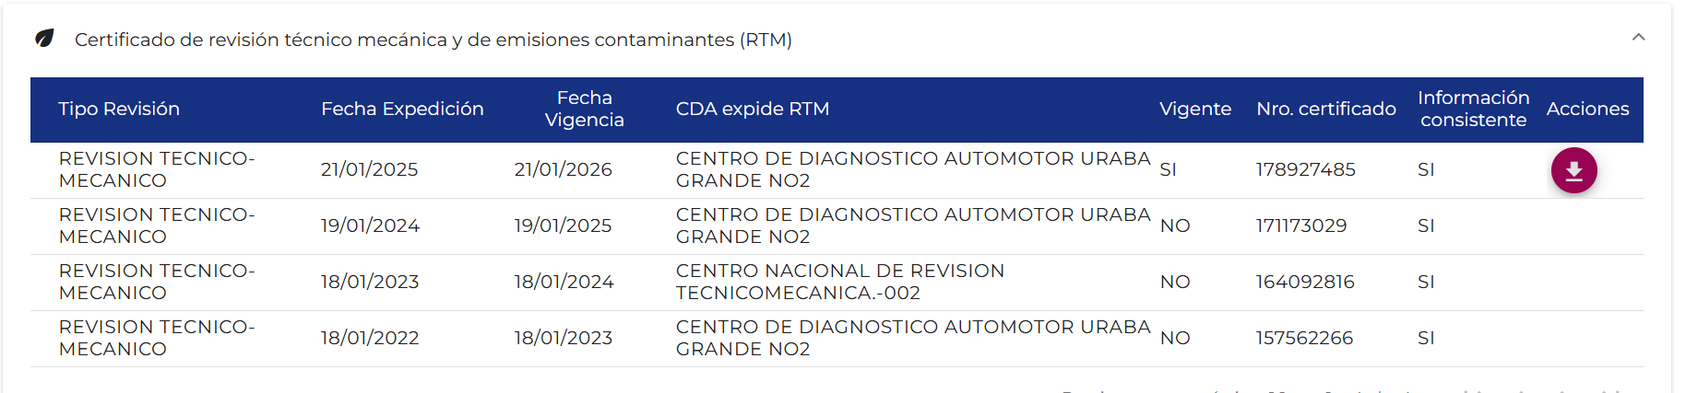The width and height of the screenshot is (1686, 393).
Task: Click the Nro. certificado column header
Action: click(x=1325, y=109)
